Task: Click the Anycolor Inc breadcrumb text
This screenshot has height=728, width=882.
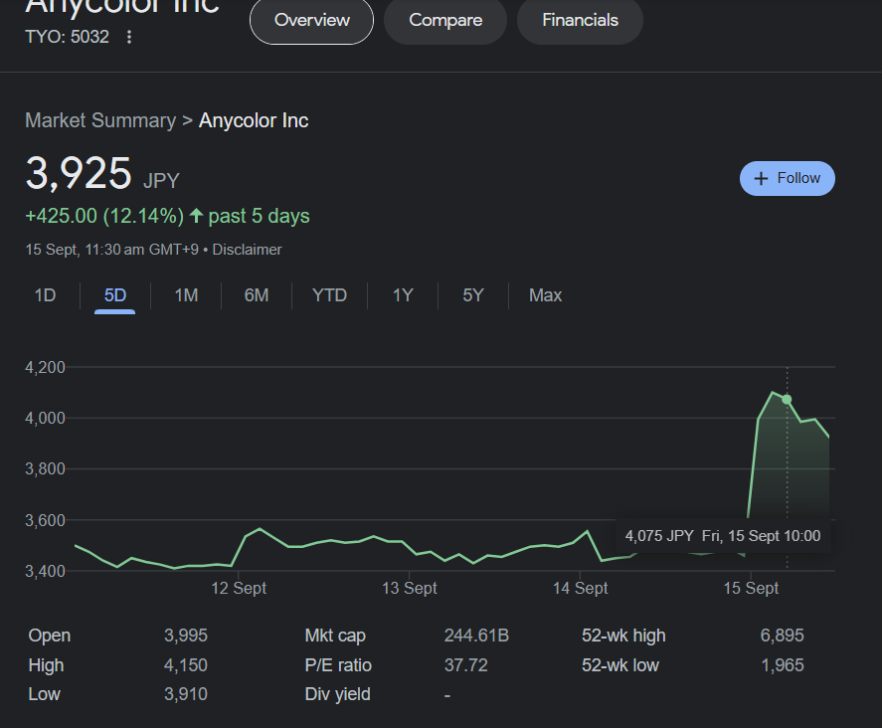Action: click(254, 120)
